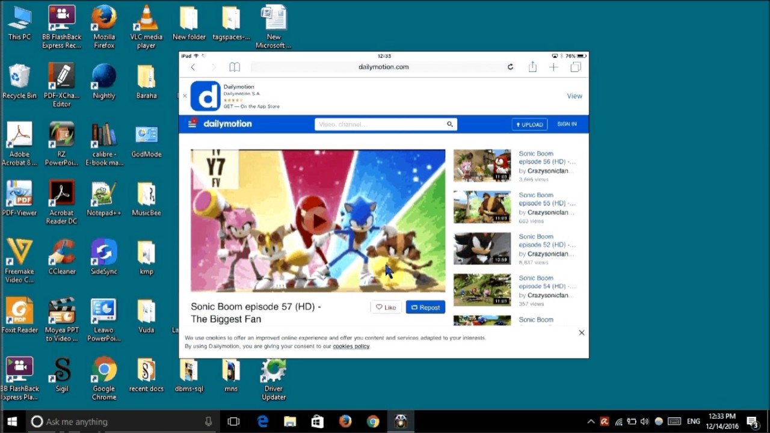Open Nightly browser shortcut

104,82
